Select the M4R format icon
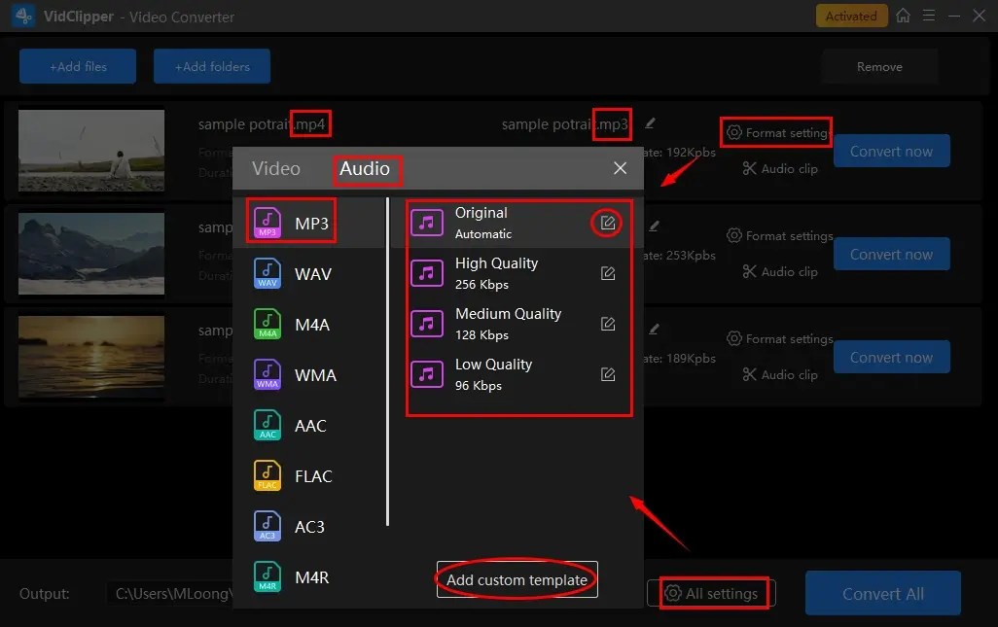 click(x=267, y=576)
